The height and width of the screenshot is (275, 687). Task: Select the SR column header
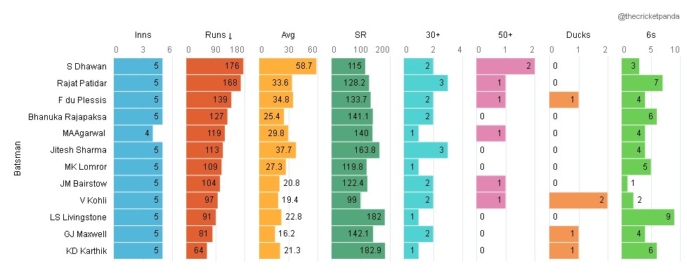pyautogui.click(x=360, y=35)
